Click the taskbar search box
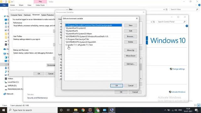201x113 pixels. pyautogui.click(x=32, y=110)
